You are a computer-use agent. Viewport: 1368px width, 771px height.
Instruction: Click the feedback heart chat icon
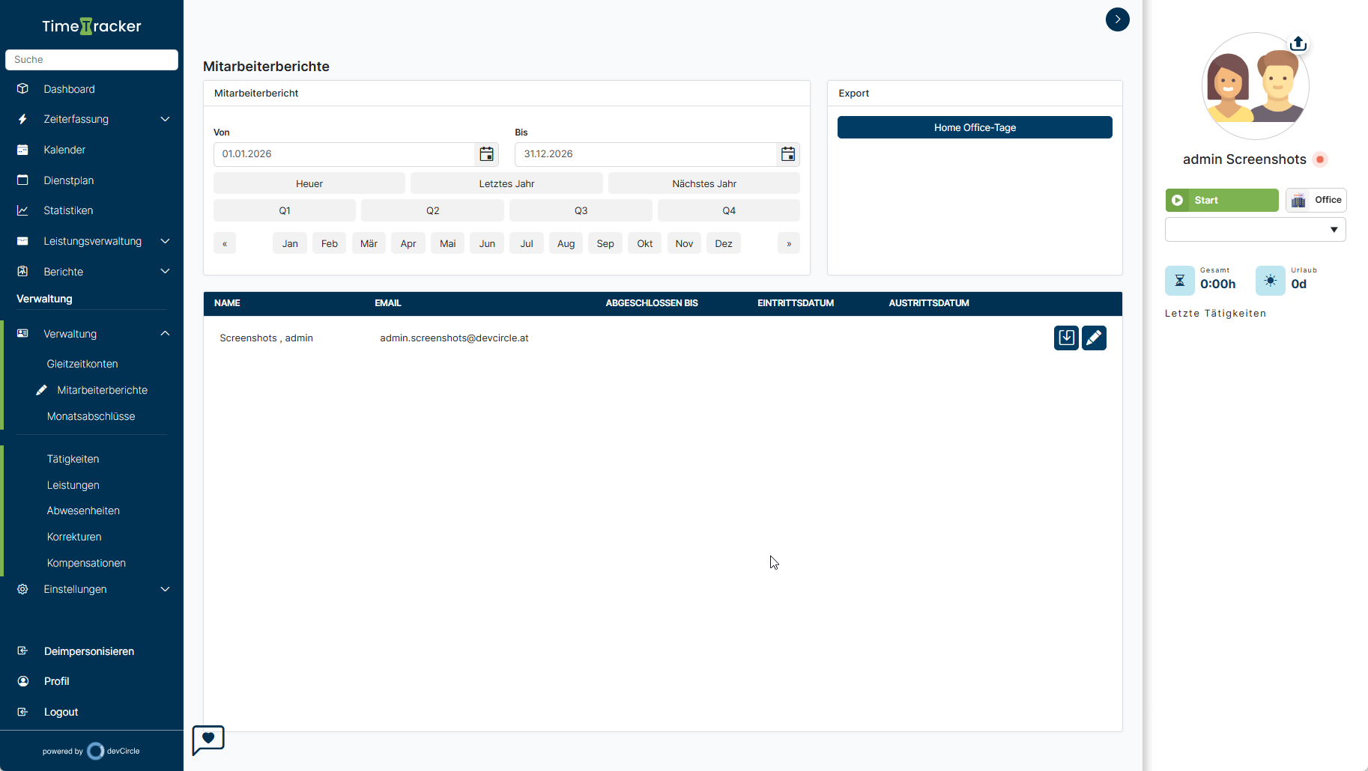pyautogui.click(x=208, y=740)
